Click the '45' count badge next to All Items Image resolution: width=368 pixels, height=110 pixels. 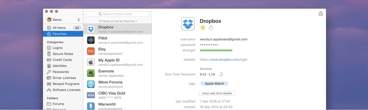77,28
